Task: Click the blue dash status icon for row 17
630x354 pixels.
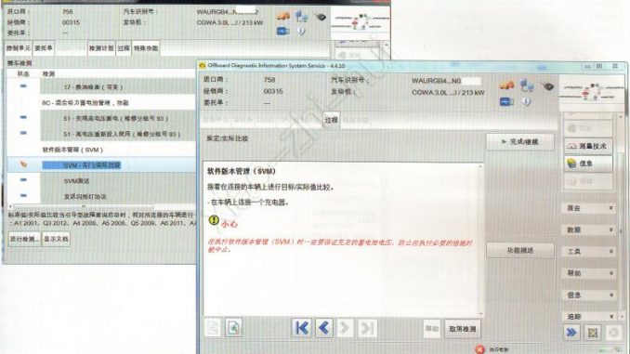Action: point(23,86)
